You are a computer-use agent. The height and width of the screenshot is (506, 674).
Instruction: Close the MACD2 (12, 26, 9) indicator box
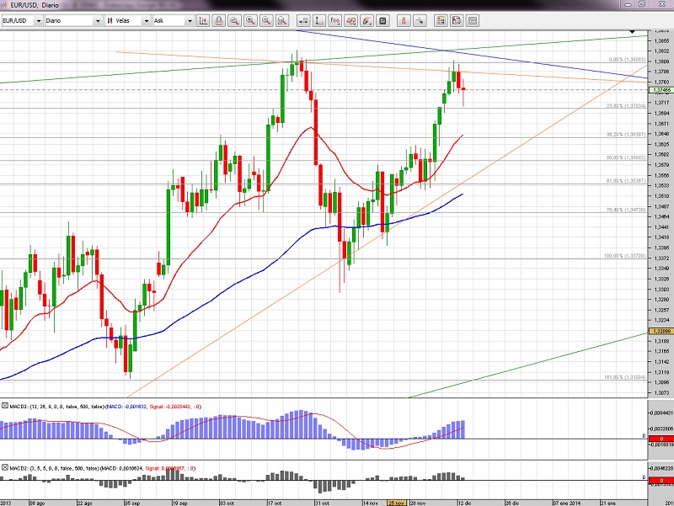(5, 407)
